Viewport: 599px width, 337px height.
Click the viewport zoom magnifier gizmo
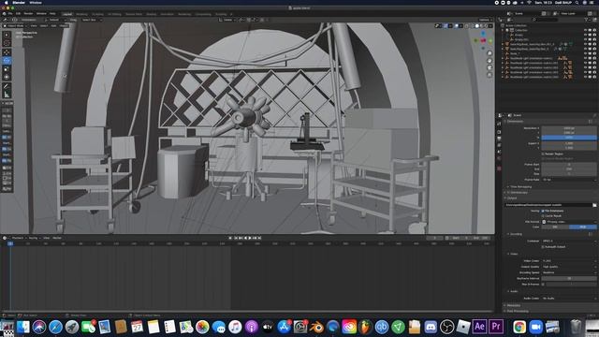[x=489, y=53]
